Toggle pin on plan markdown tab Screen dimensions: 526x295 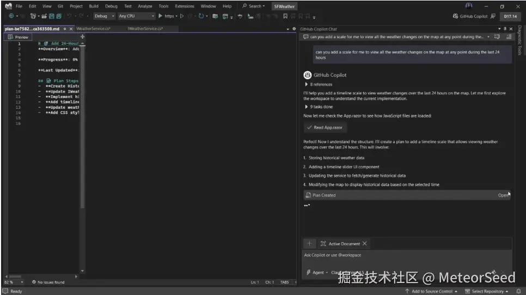tap(65, 29)
